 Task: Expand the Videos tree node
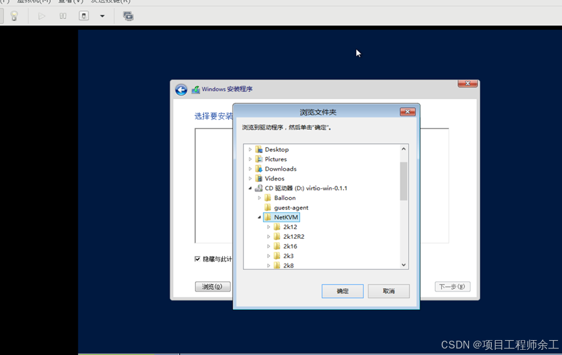pyautogui.click(x=250, y=178)
